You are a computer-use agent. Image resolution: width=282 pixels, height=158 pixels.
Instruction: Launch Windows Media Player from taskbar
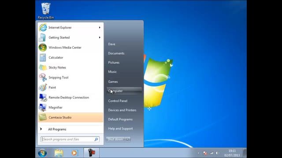pyautogui.click(x=74, y=153)
